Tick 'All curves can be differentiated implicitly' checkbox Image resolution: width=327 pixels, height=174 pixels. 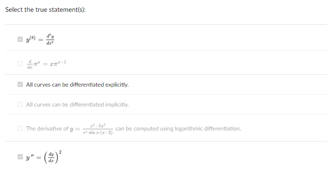click(x=20, y=104)
